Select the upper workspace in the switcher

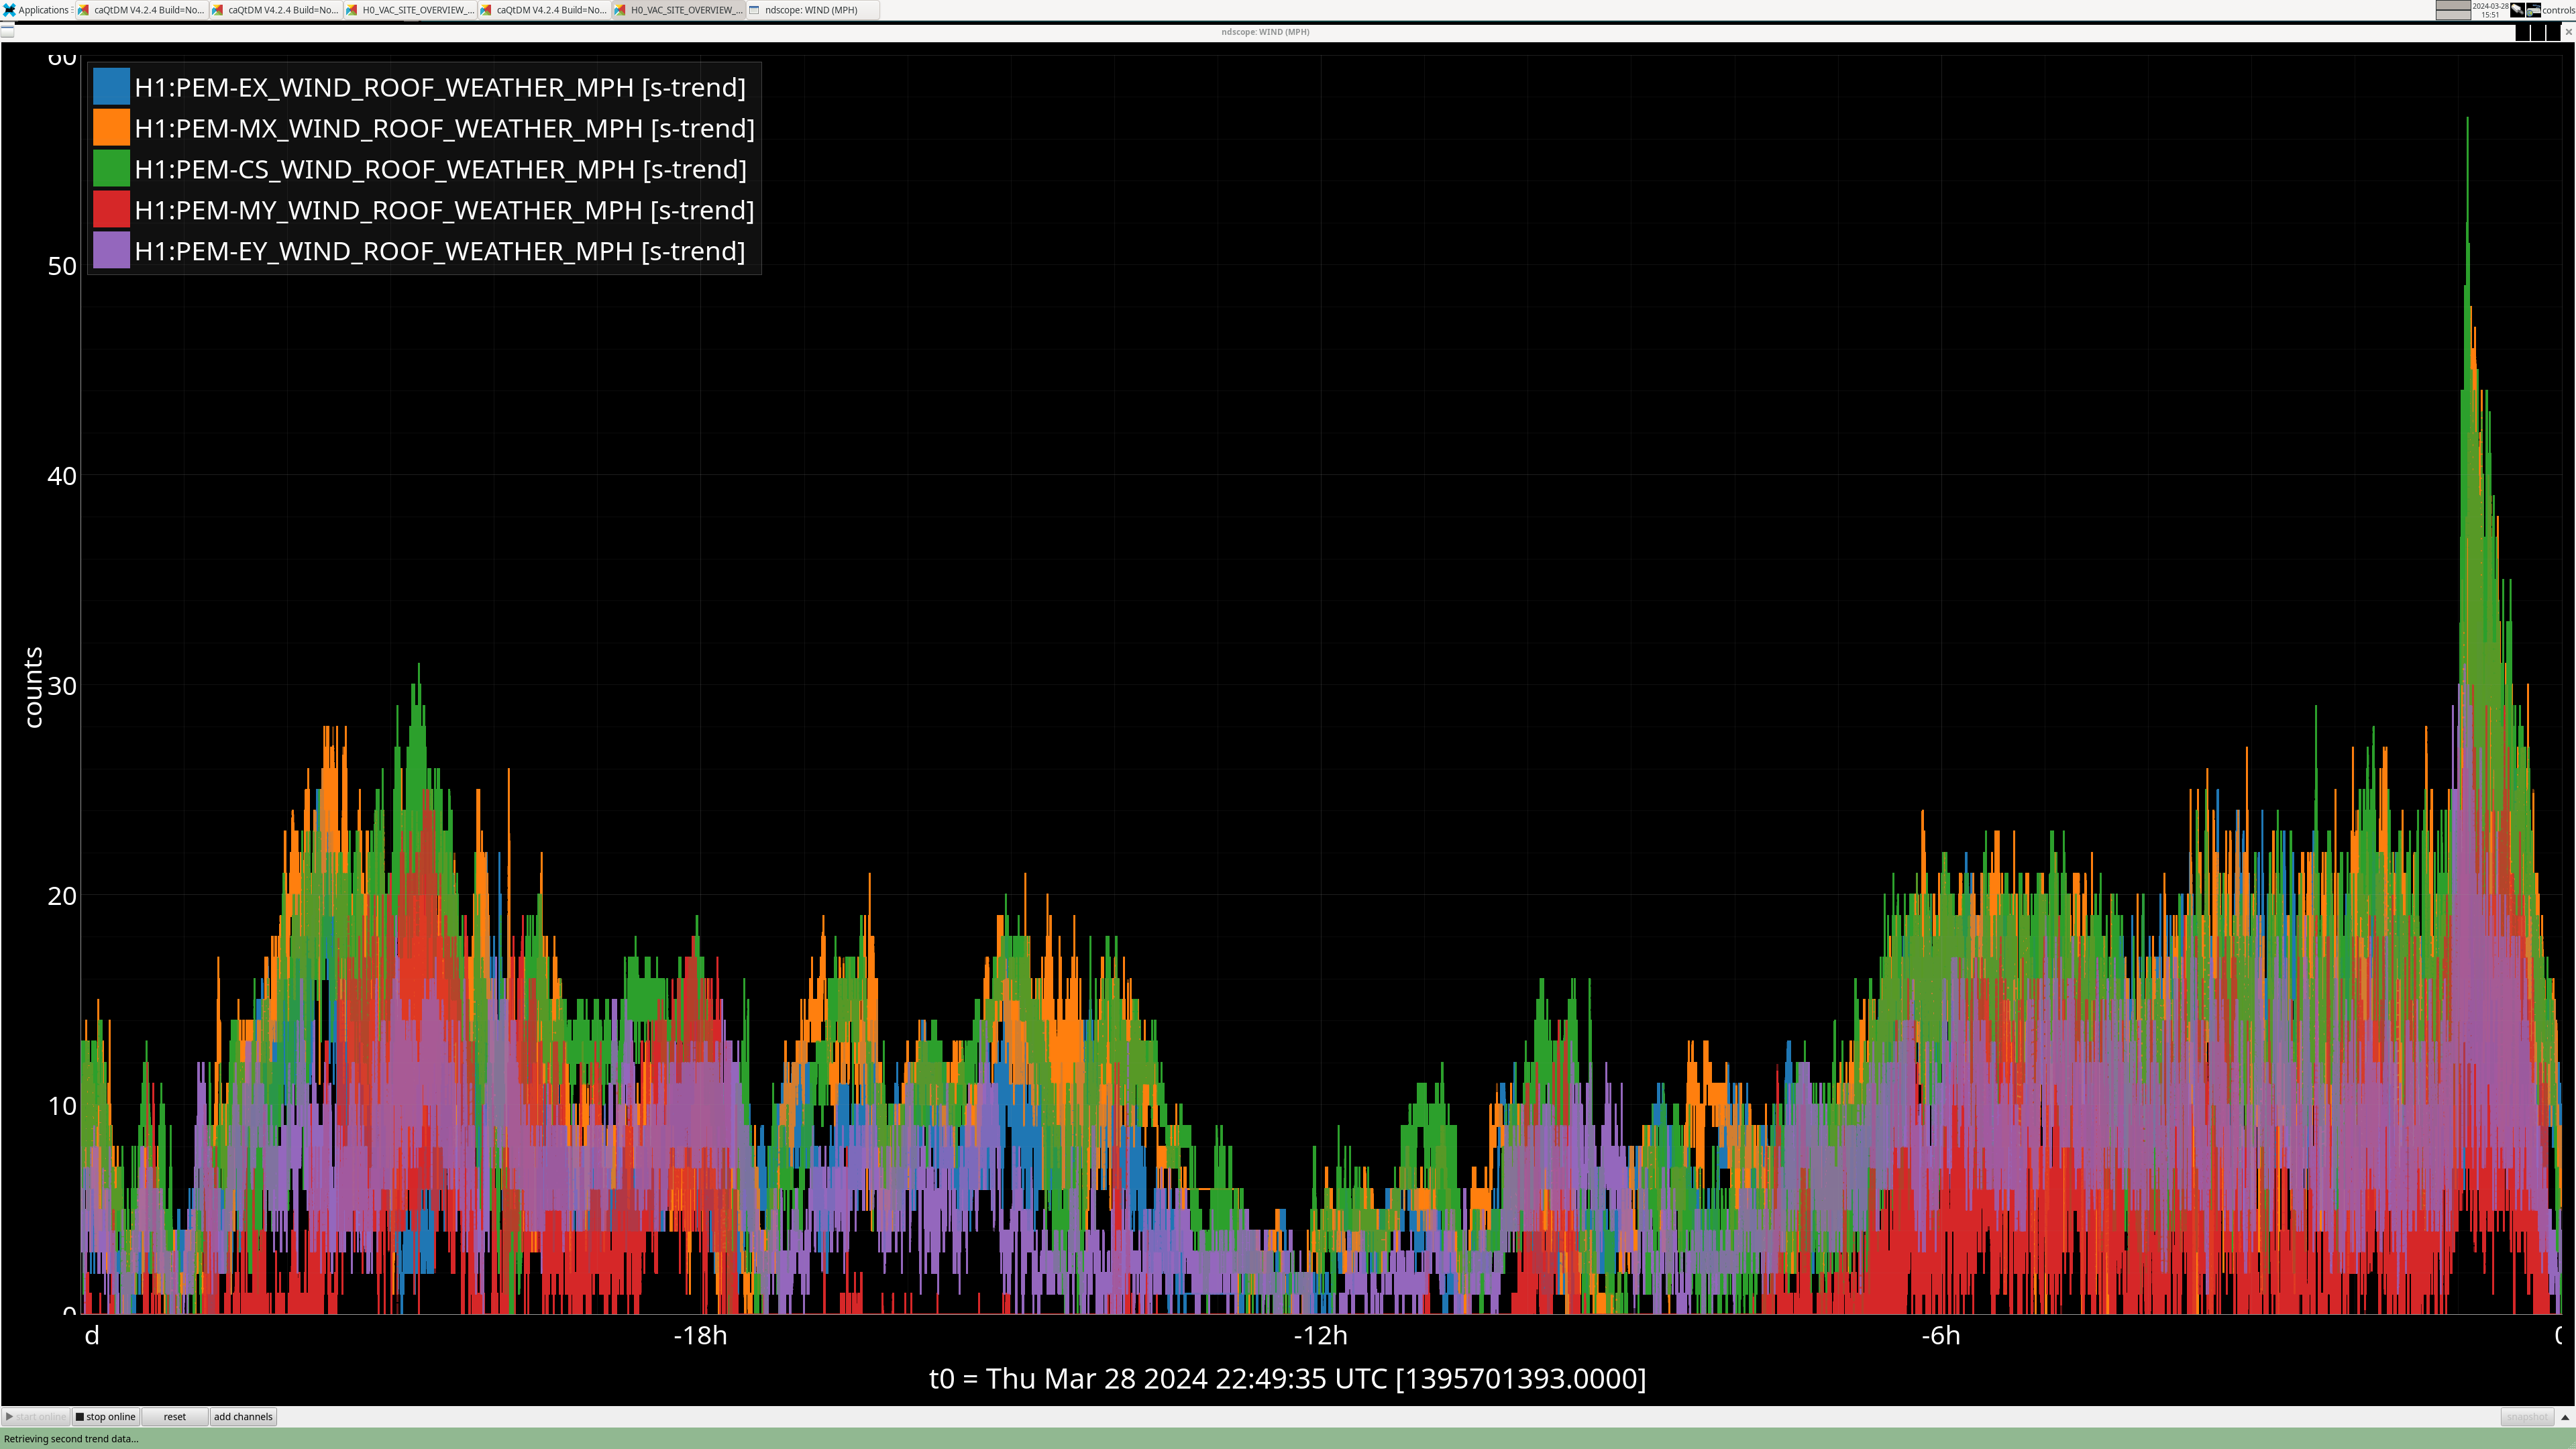pos(2452,5)
